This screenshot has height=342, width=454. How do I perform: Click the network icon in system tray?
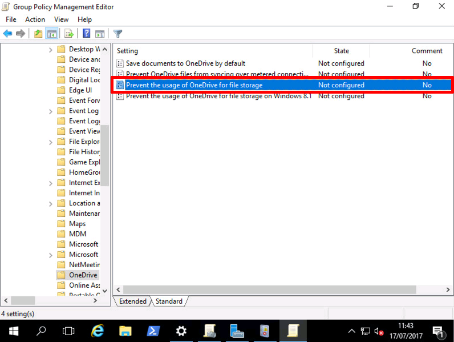click(365, 331)
